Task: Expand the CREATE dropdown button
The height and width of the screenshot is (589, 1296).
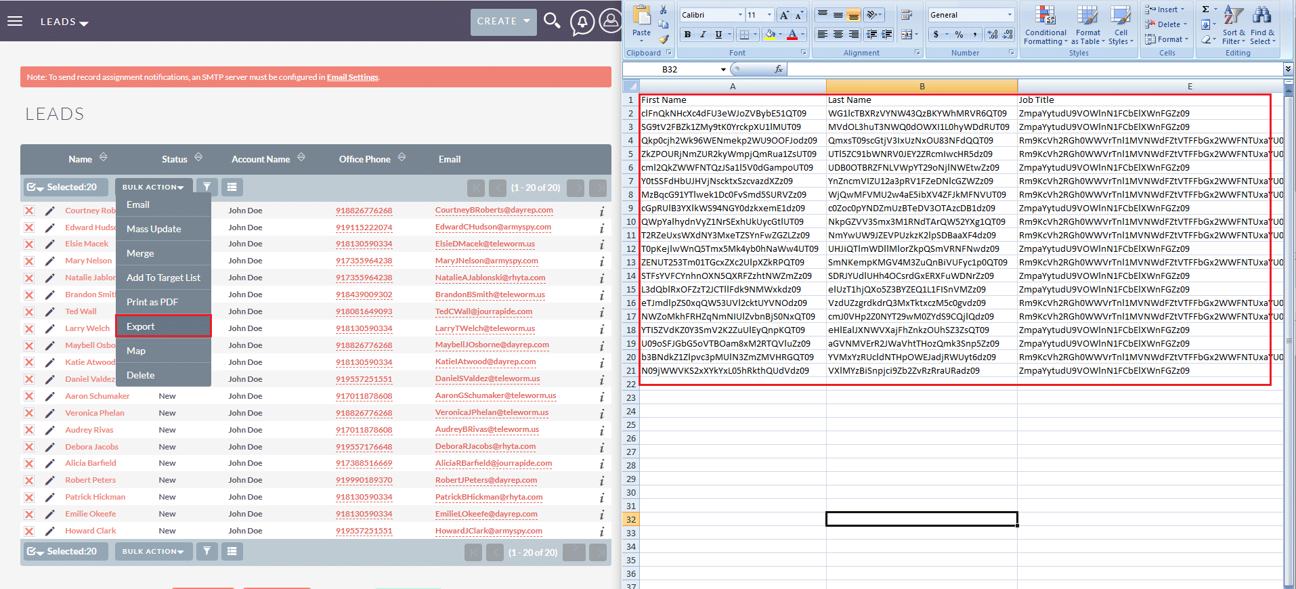Action: pos(503,22)
